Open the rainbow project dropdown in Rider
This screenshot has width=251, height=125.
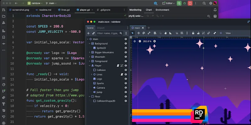[35, 3]
